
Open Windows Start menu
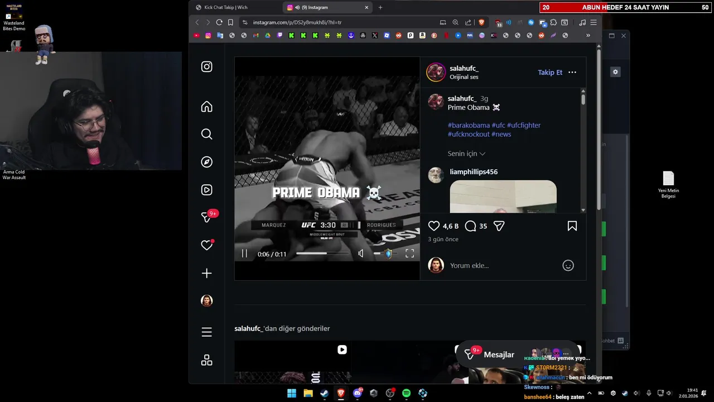tap(292, 393)
